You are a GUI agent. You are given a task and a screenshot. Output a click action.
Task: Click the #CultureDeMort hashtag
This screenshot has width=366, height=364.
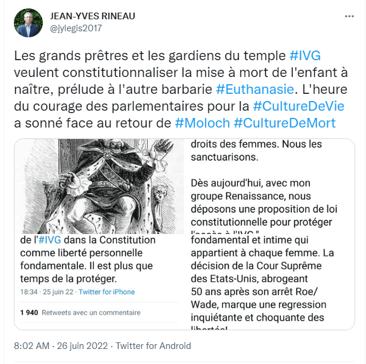pos(285,123)
